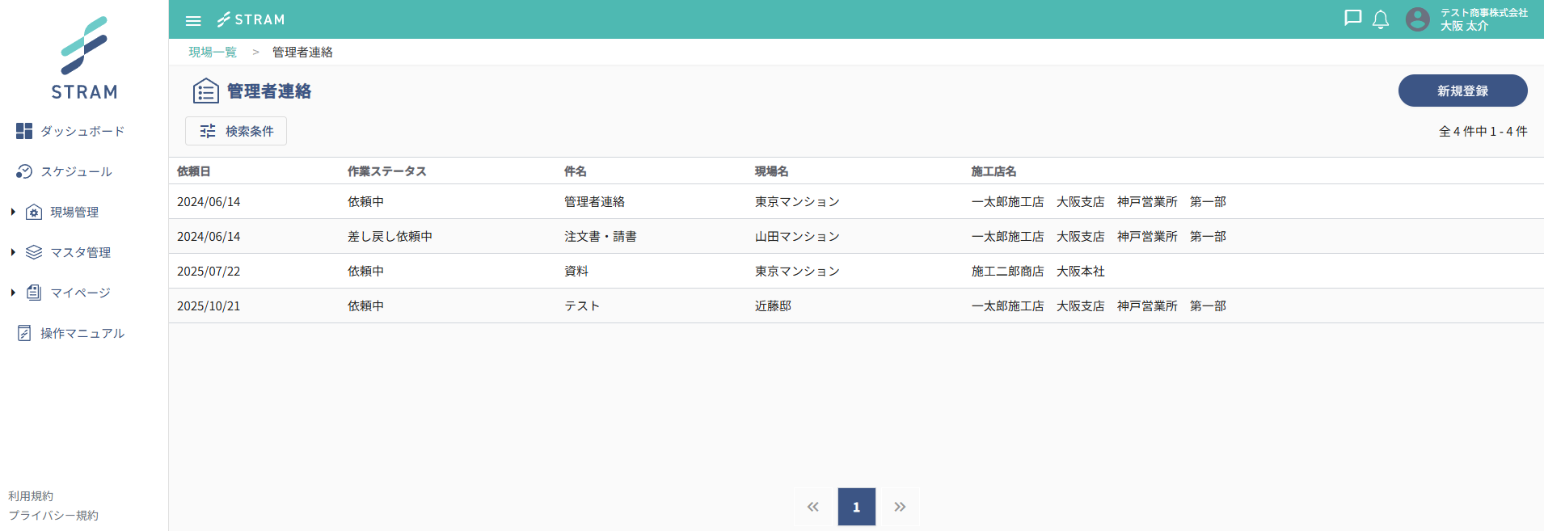Screen dimensions: 1544x531
Task: Click the 管理者連絡 page title icon
Action: [206, 91]
